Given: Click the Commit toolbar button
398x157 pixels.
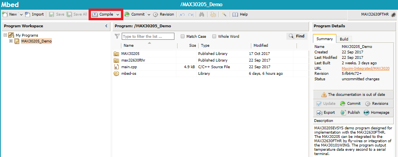Looking at the screenshot, I should click(135, 14).
